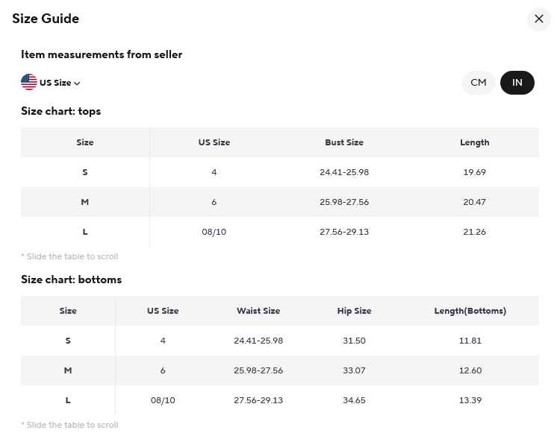Select size S row in tops chart
The width and height of the screenshot is (560, 436).
tap(280, 172)
